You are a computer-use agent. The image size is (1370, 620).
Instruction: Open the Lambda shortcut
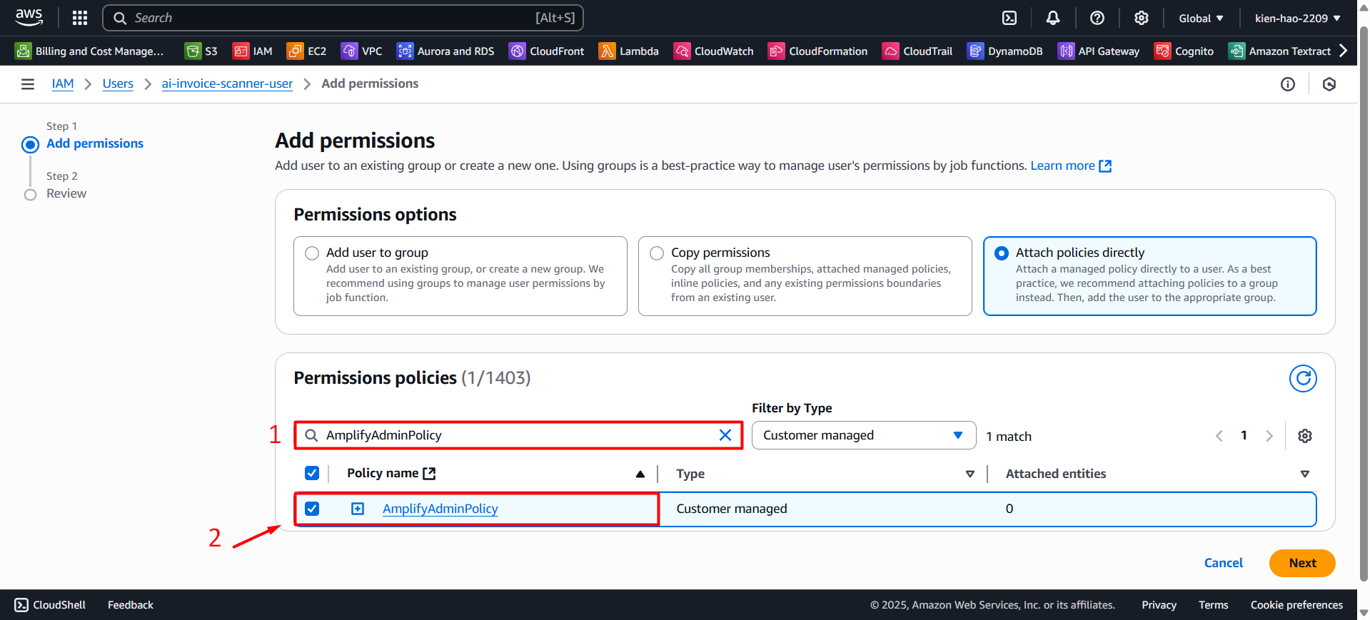point(629,51)
